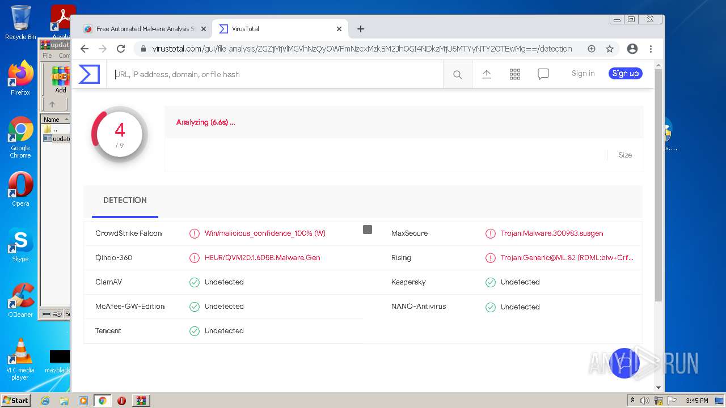The image size is (726, 408).
Task: Click MaxSecure Trojan.Malware.300983.susgen result
Action: [552, 233]
